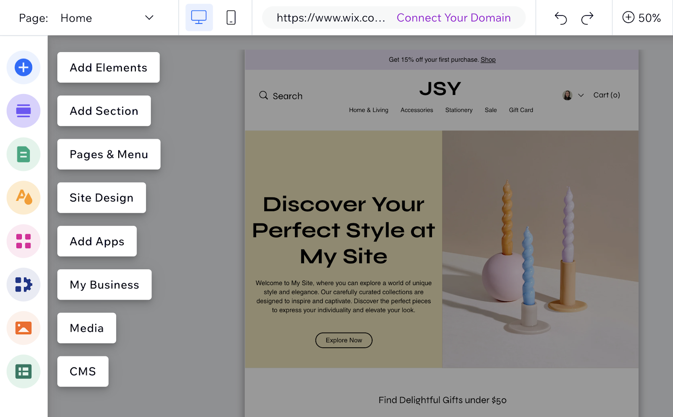The width and height of the screenshot is (673, 417).
Task: Select the Welcome to My Site paragraph
Action: coord(344,296)
